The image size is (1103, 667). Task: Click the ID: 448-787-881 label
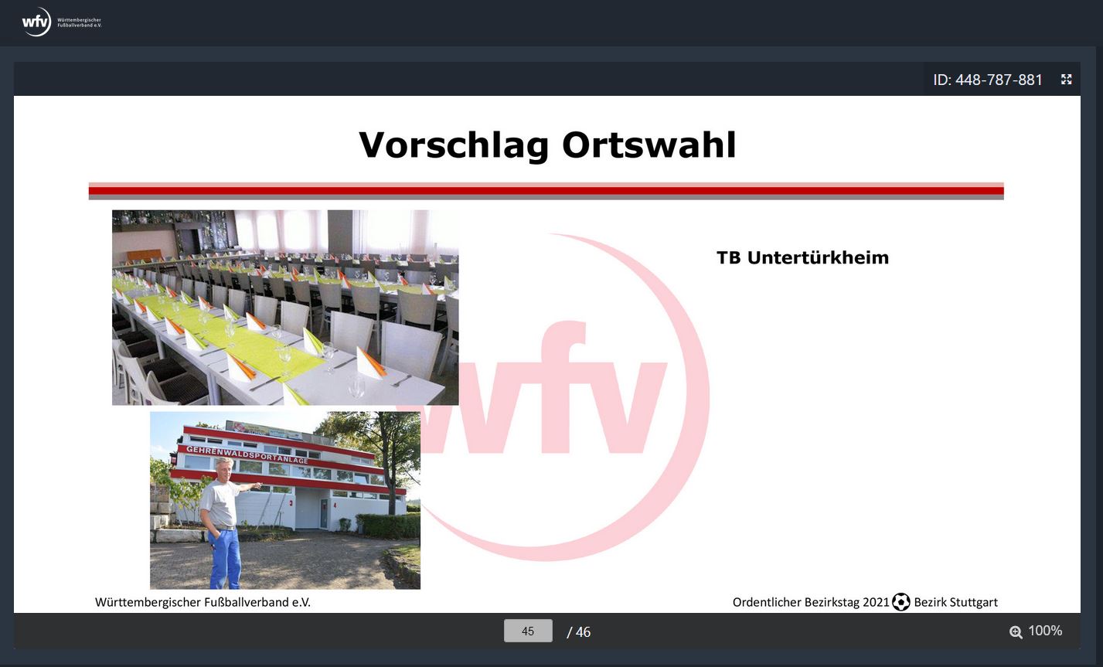coord(988,80)
